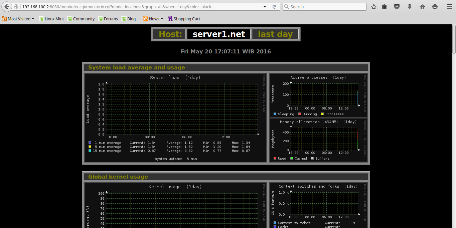Open the Active processes (1day) graph
This screenshot has height=228, width=456.
pyautogui.click(x=318, y=95)
